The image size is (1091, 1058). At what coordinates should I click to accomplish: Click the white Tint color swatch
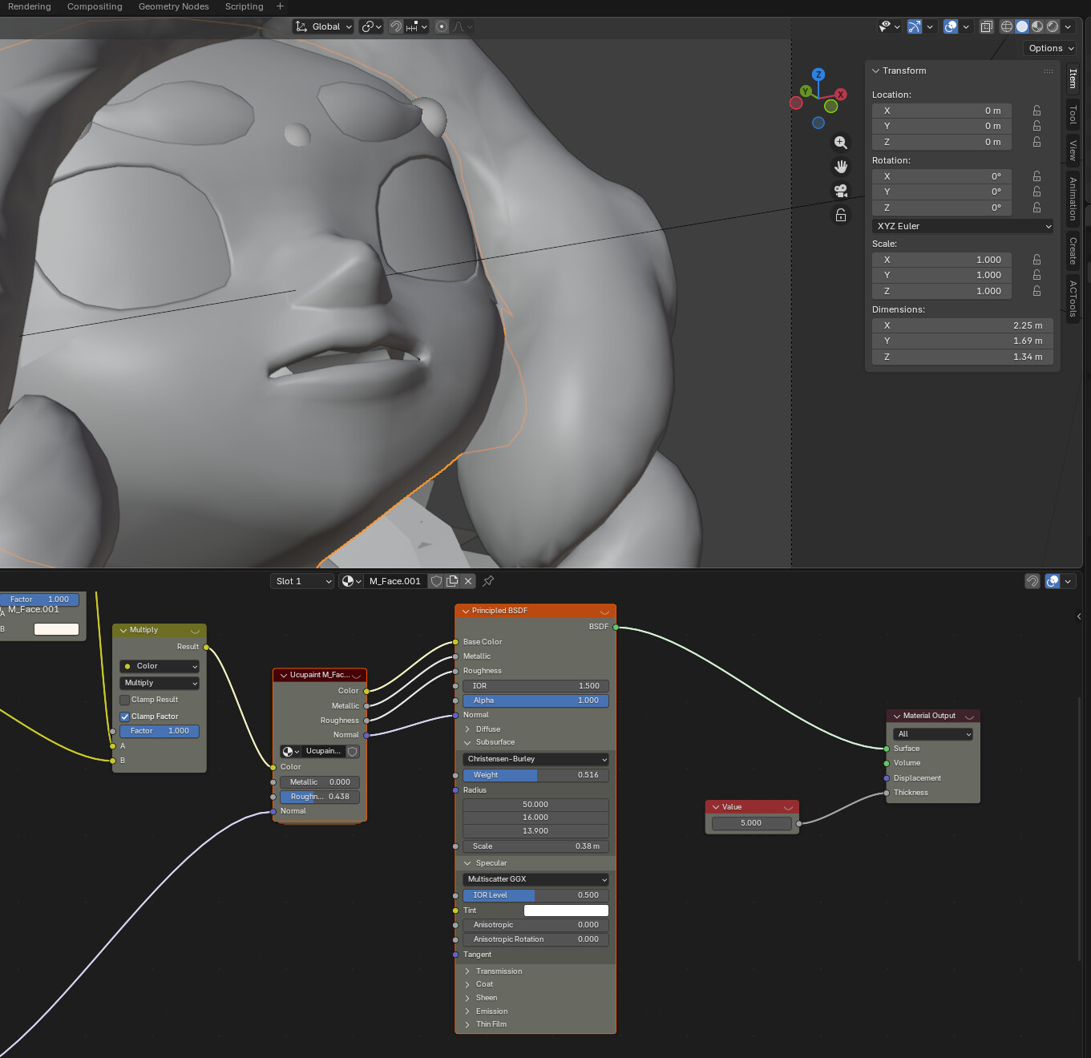[566, 911]
